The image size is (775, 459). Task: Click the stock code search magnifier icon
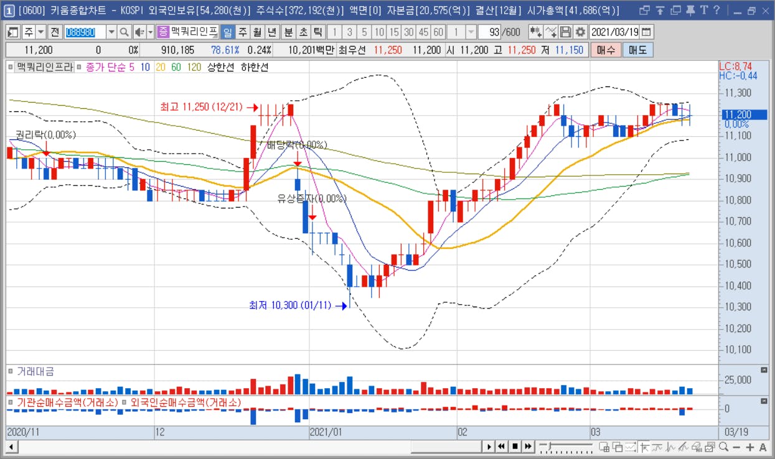[x=124, y=32]
